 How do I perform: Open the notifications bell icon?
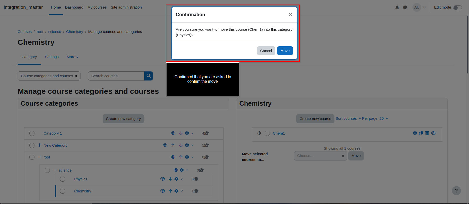397,7
